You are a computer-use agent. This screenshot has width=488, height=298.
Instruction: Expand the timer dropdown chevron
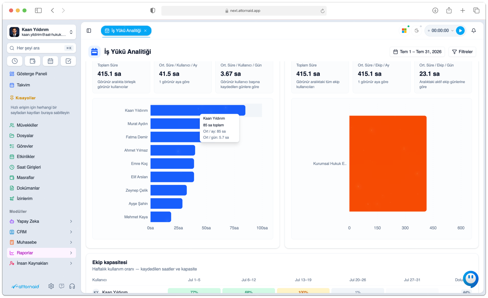tap(452, 31)
